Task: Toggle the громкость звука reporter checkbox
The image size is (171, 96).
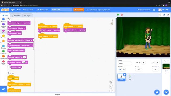Action: (9, 67)
